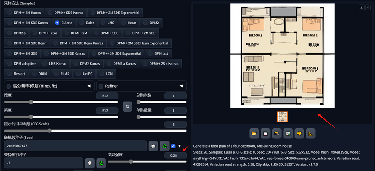The height and width of the screenshot is (171, 375).
Task: Send image to inpaint palette icon
Action: [300, 134]
